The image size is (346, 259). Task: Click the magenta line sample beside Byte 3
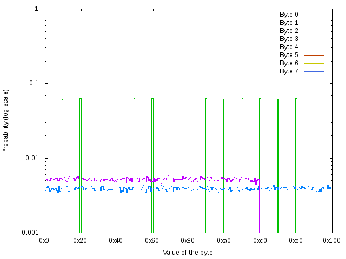[314, 39]
